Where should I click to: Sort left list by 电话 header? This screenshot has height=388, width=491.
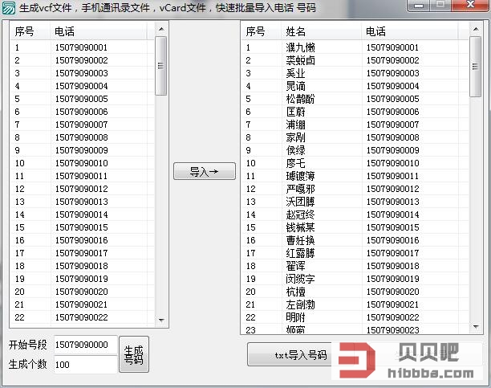point(99,31)
